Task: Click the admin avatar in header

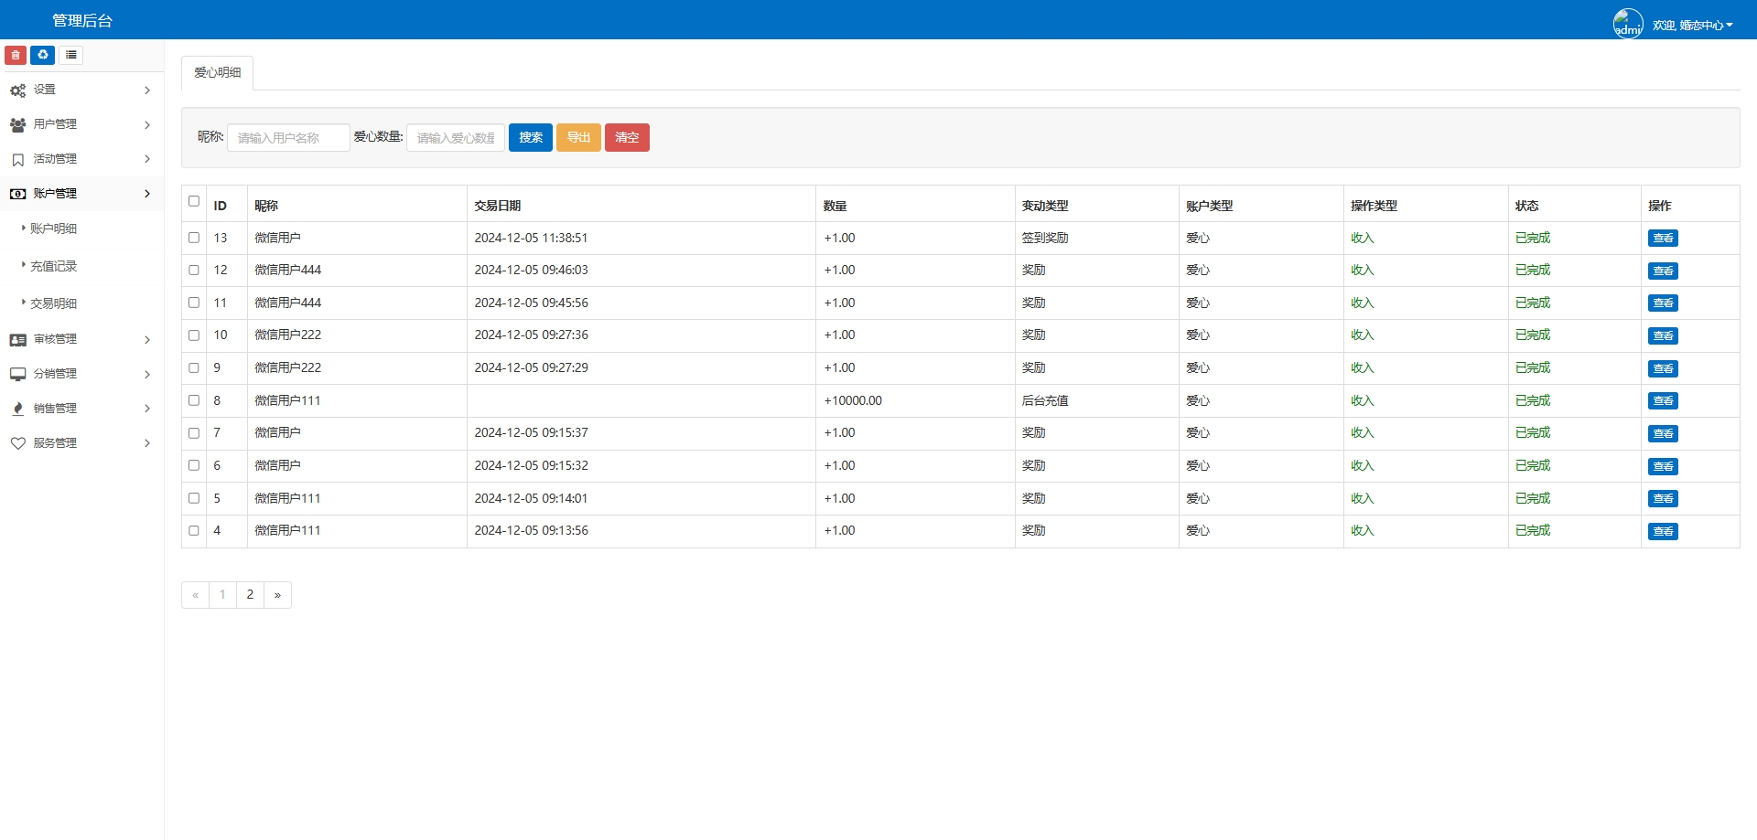Action: point(1627,24)
